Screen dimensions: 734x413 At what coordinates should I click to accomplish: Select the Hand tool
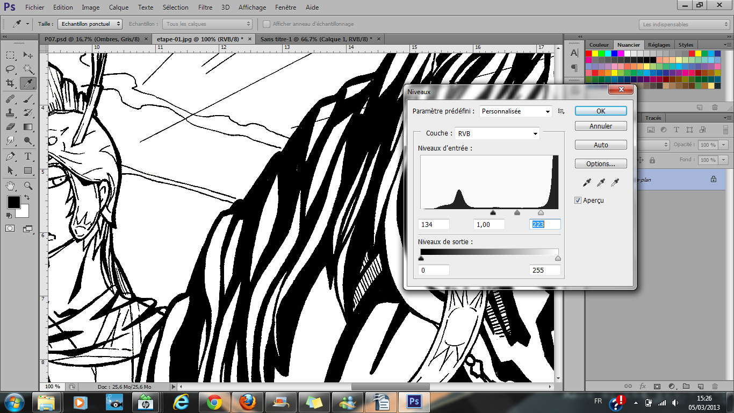click(10, 186)
